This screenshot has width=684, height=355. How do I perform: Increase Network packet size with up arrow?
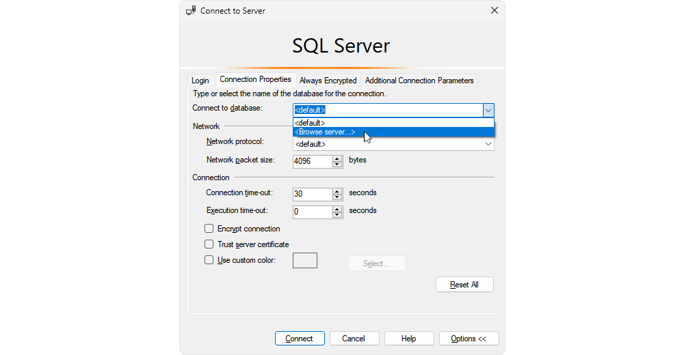[337, 158]
